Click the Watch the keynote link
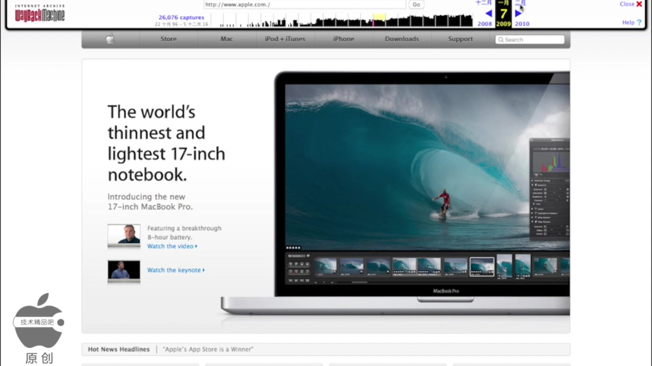 click(176, 270)
